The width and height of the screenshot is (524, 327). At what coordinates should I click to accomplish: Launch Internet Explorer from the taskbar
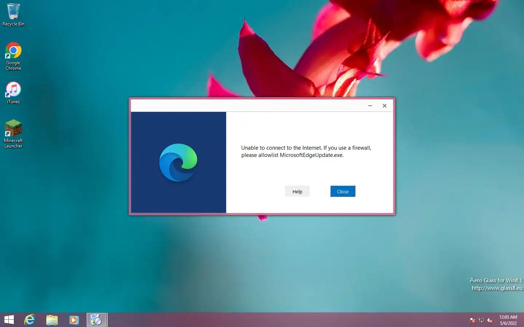click(29, 320)
